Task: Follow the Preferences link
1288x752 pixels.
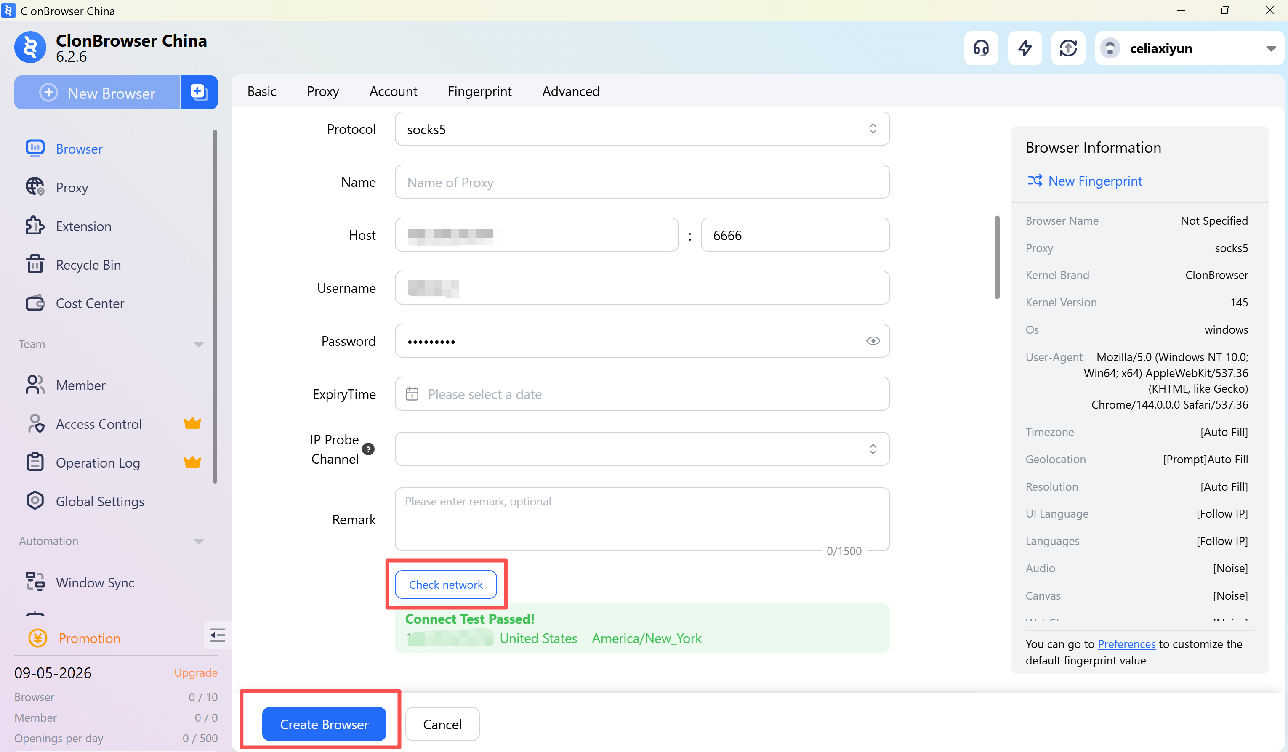Action: point(1126,644)
